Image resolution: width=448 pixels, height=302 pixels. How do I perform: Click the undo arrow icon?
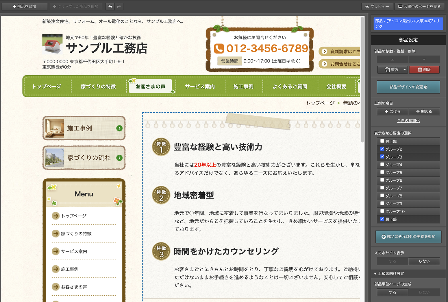[110, 6]
